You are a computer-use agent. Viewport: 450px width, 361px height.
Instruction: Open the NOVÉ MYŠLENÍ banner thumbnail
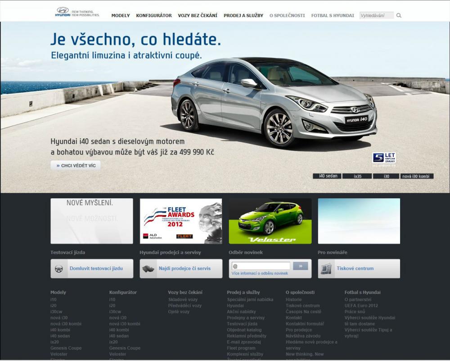(92, 221)
